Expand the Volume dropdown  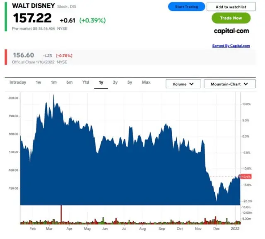point(183,84)
